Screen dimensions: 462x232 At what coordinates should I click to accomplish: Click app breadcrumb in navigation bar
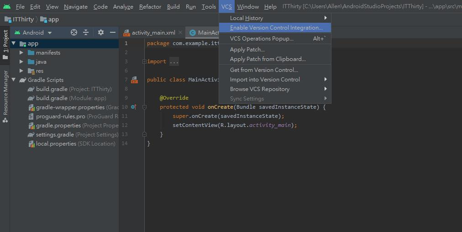pyautogui.click(x=49, y=20)
